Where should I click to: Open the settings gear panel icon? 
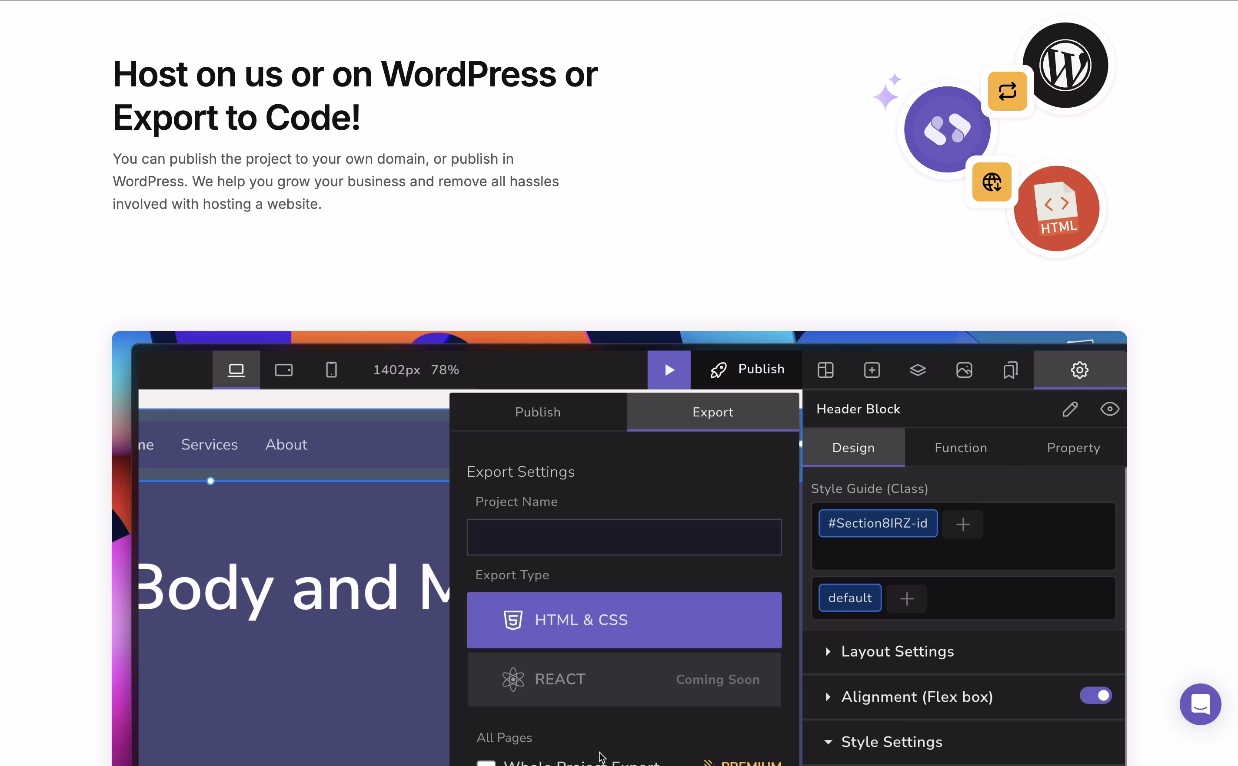click(x=1080, y=370)
